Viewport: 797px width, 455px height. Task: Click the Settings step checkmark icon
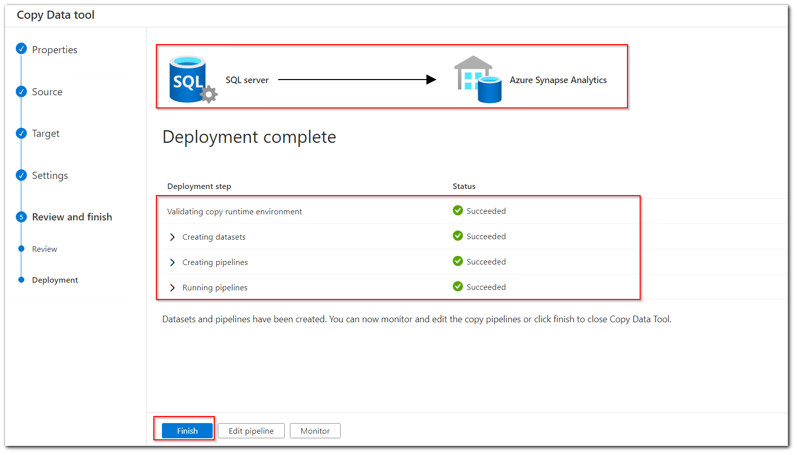click(x=21, y=175)
